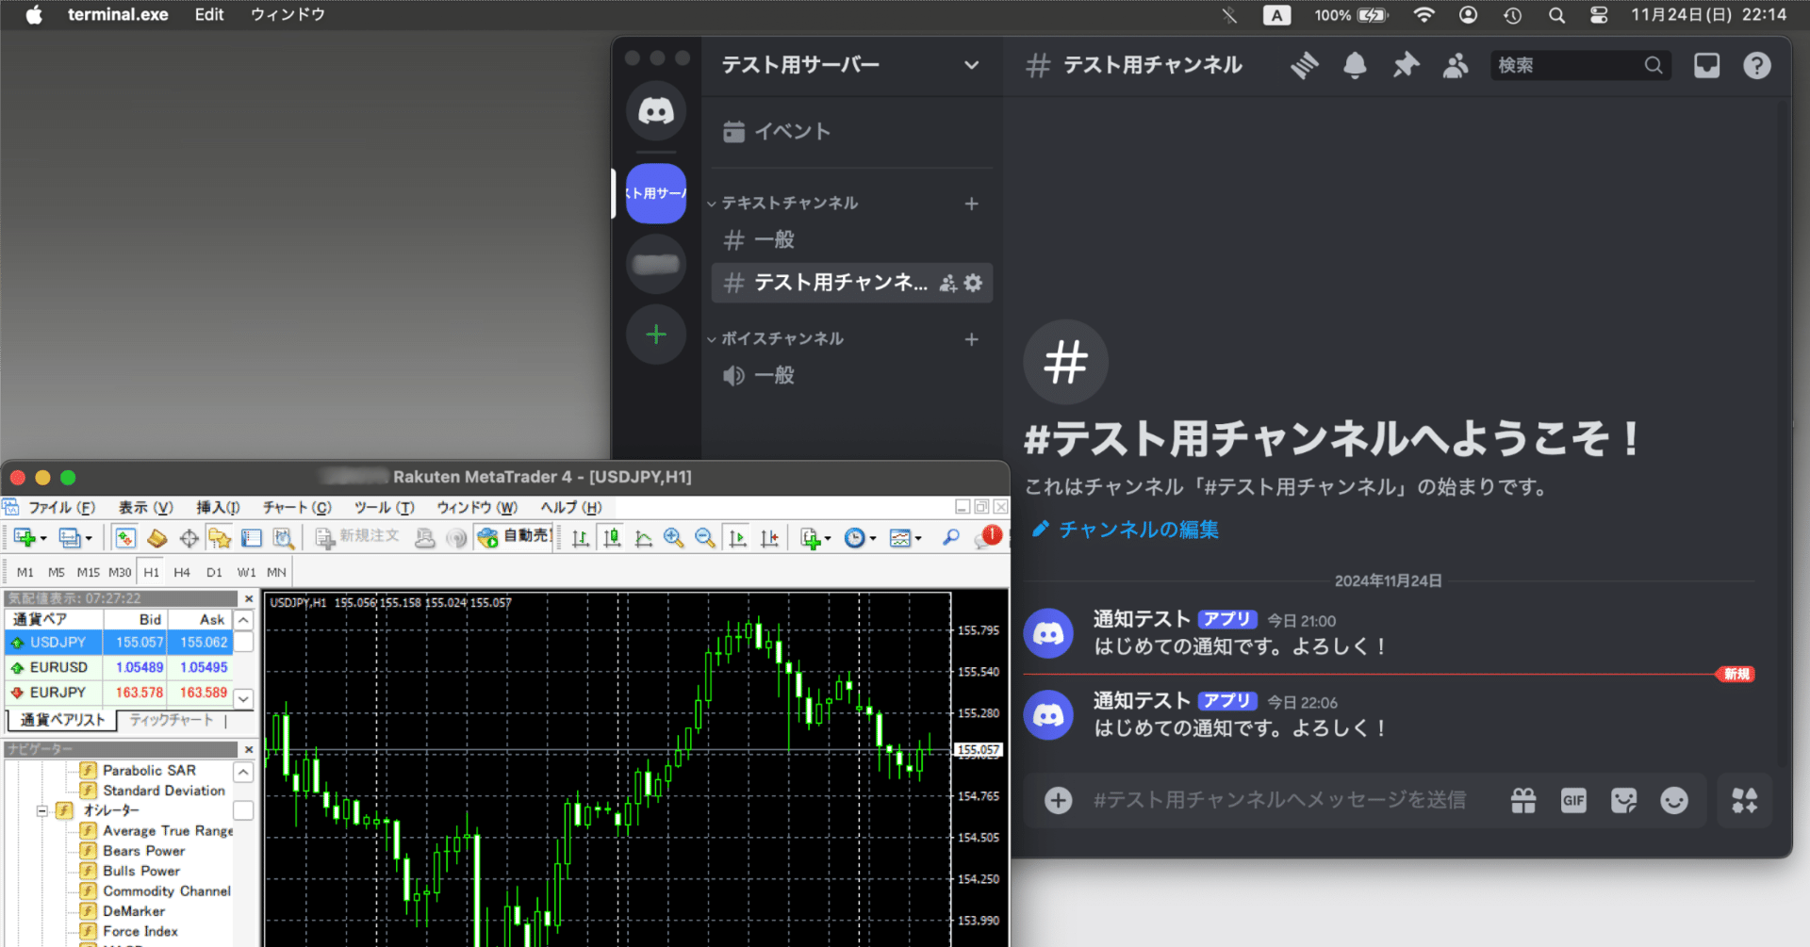The image size is (1810, 947).
Task: Show the Discord member list
Action: [1455, 65]
